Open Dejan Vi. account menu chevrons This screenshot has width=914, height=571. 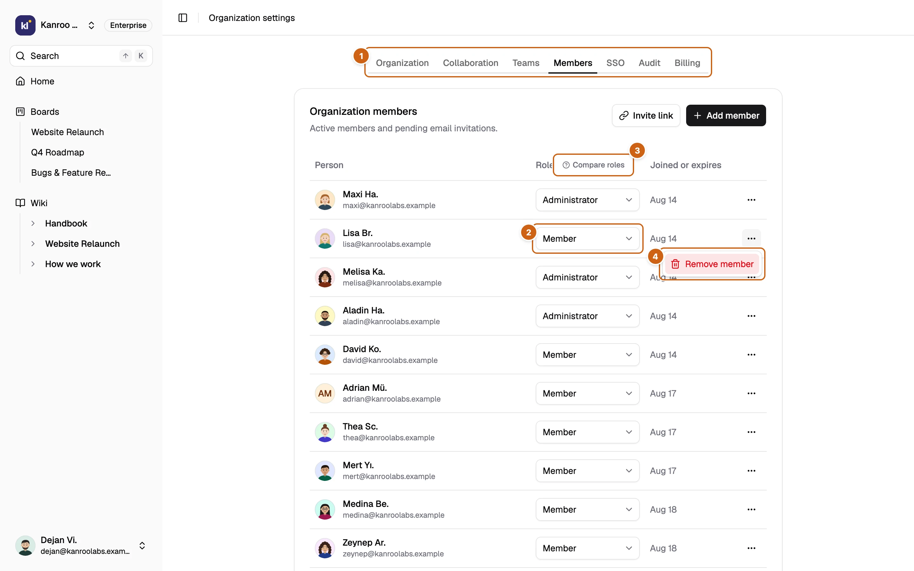142,546
